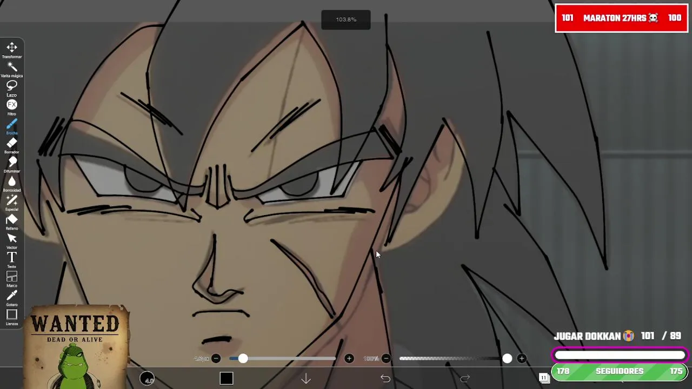Decrease brush size with minus button
Image resolution: width=692 pixels, height=389 pixels.
pos(216,358)
